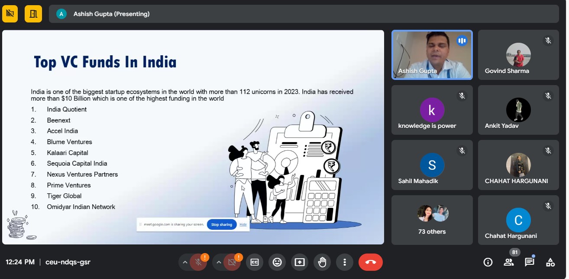Click the present now icon
Image resolution: width=569 pixels, height=279 pixels.
[x=300, y=262]
